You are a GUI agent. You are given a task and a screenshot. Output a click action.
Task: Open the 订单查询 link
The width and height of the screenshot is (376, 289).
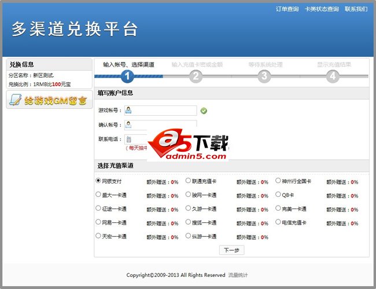[x=287, y=9]
